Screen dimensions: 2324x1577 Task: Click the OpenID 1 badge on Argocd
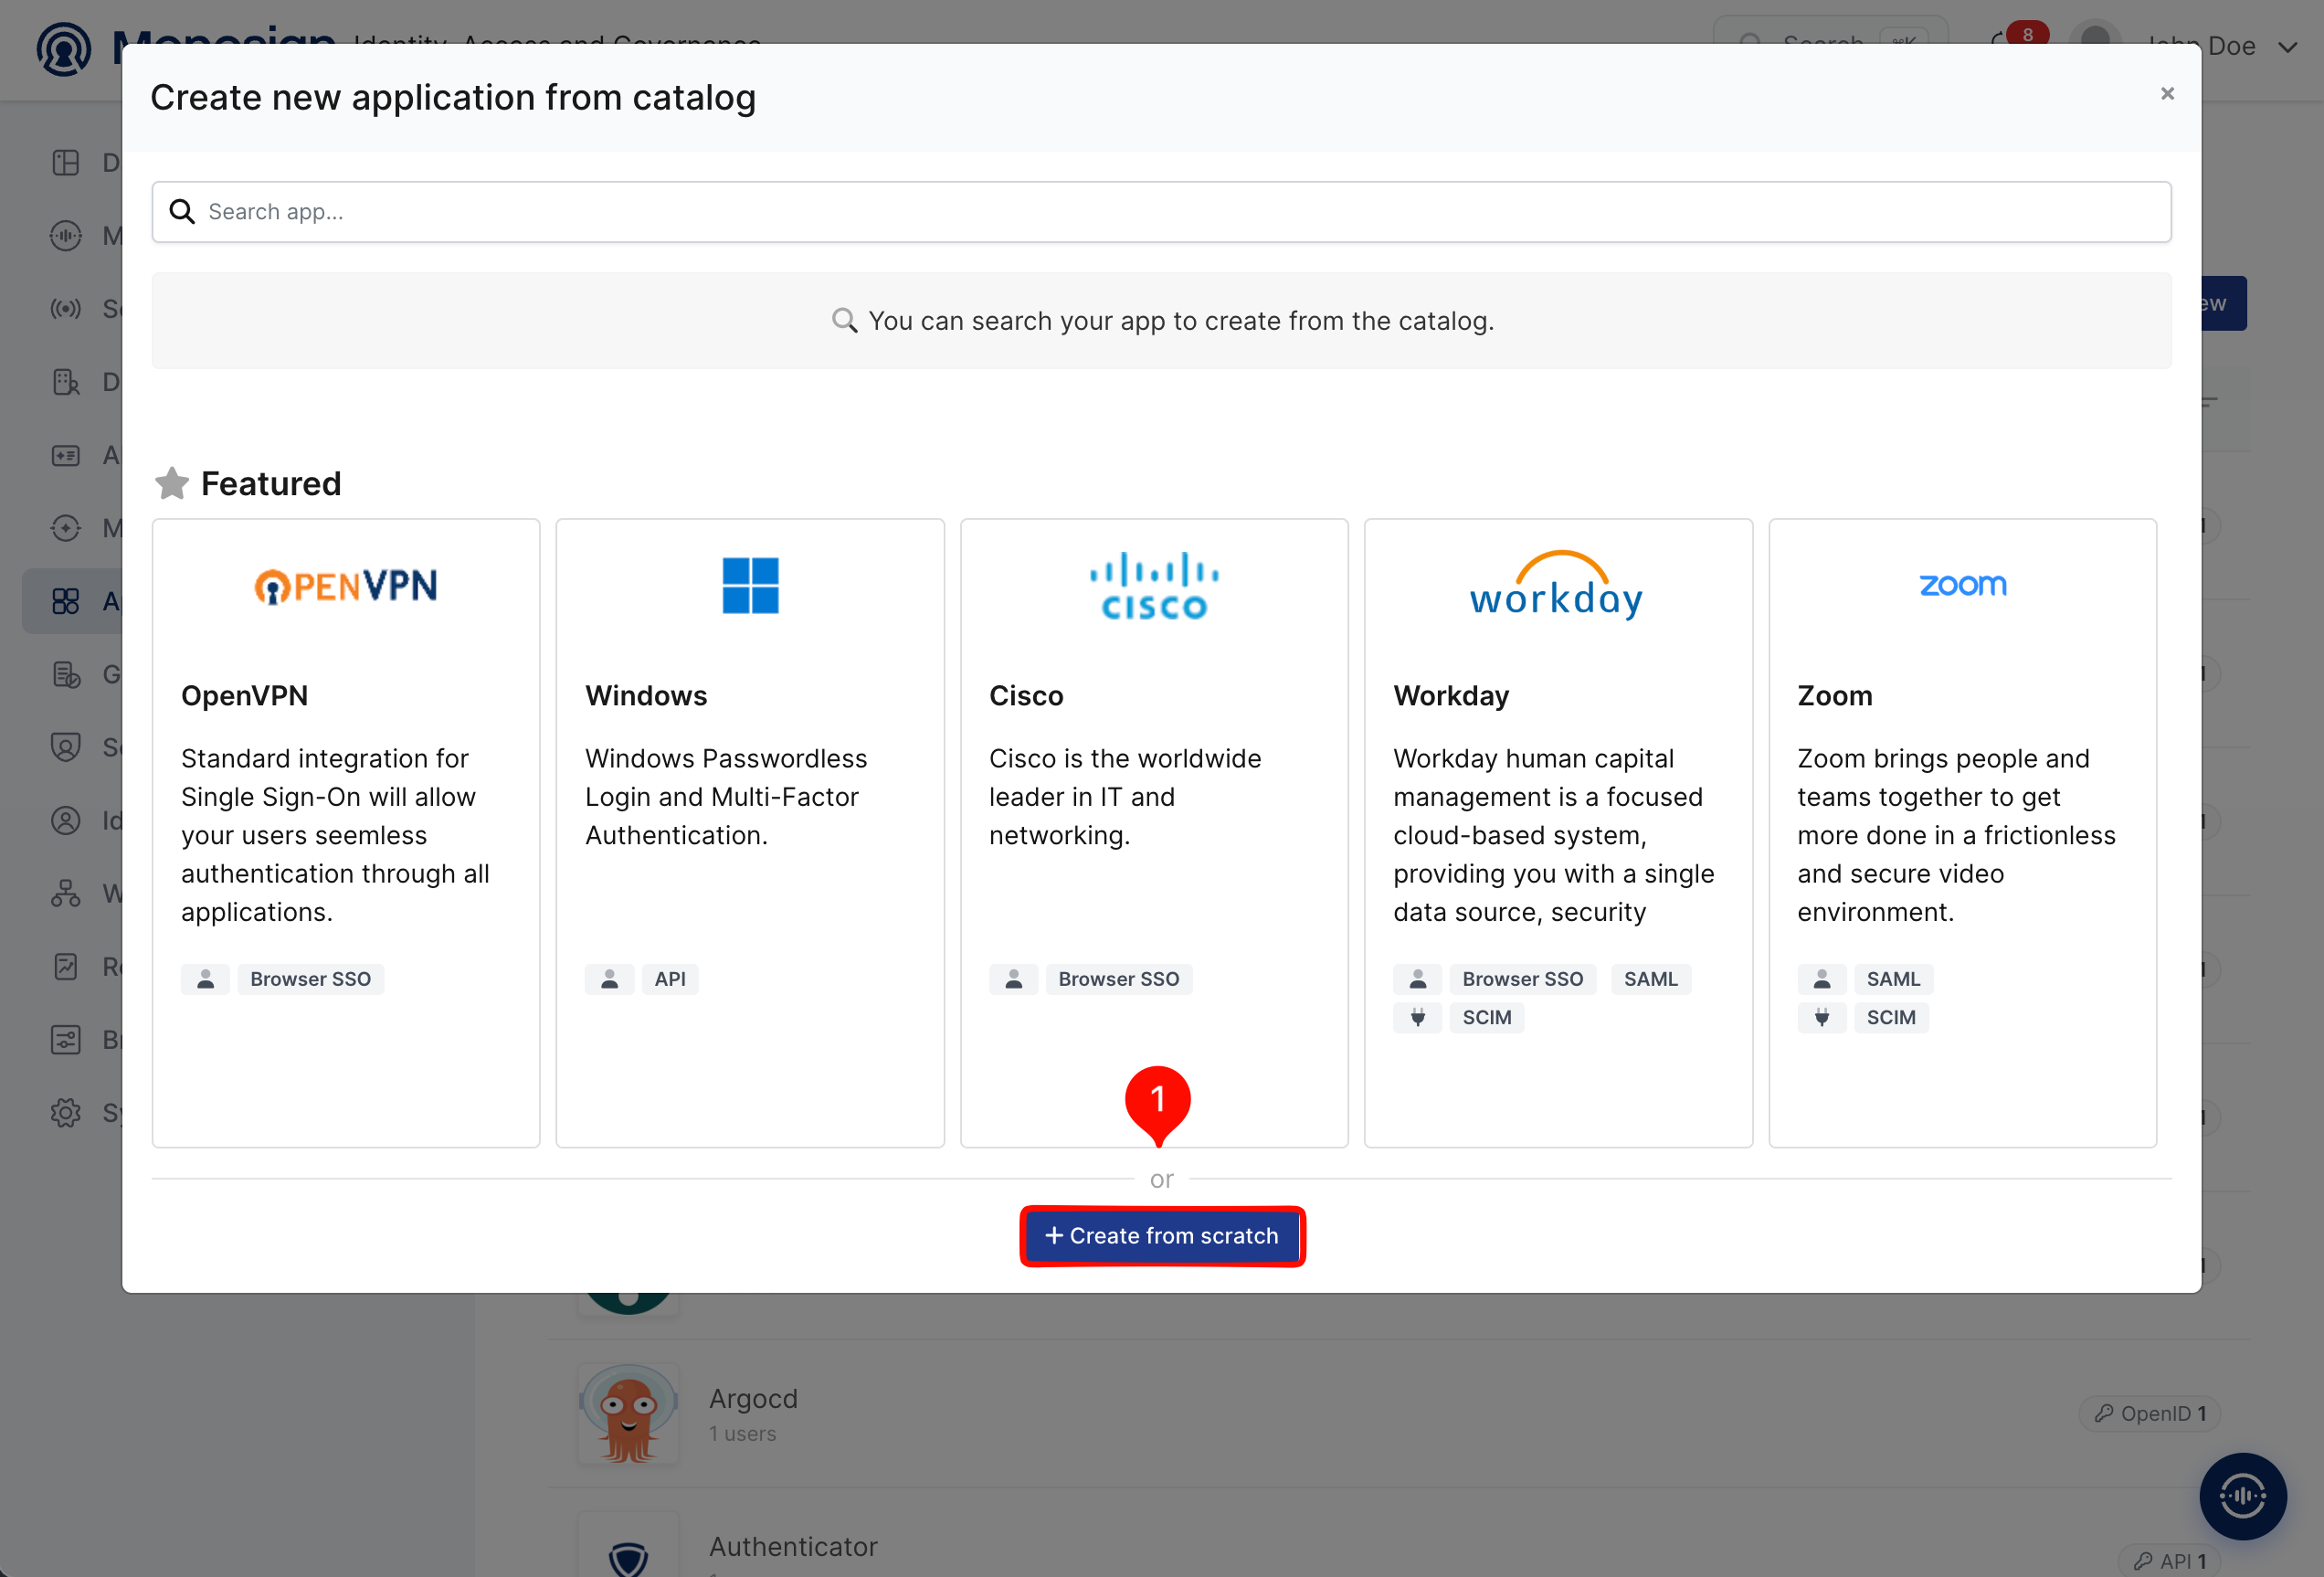[2149, 1414]
